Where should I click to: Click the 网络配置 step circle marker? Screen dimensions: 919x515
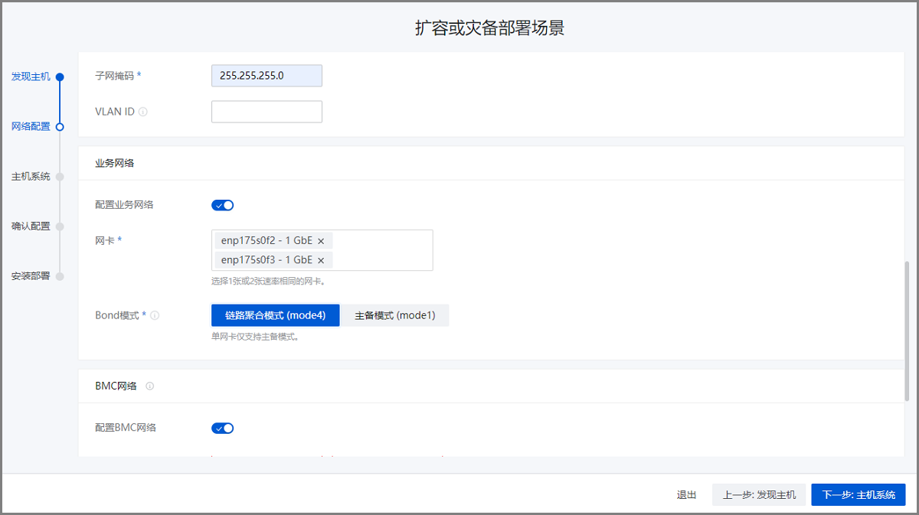(60, 127)
